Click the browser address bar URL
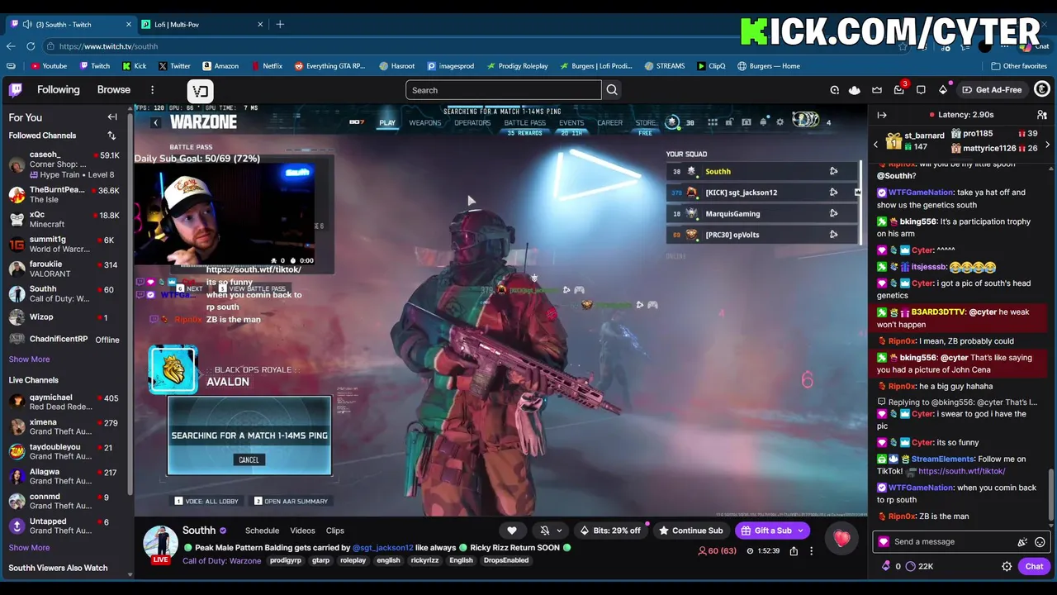The height and width of the screenshot is (595, 1057). [108, 46]
